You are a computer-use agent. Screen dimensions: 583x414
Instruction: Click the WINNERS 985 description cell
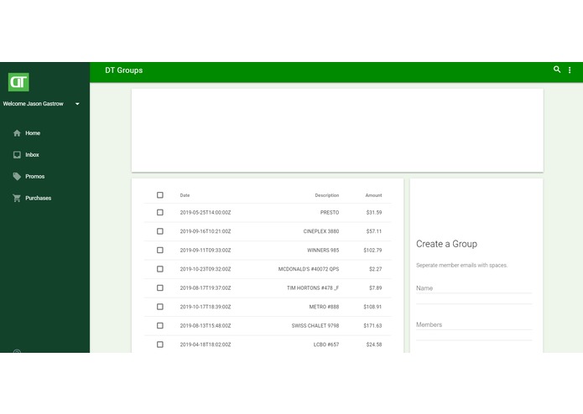pos(323,251)
